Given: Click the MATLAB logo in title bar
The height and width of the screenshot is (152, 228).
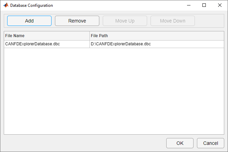Looking at the screenshot, I should 6,5.
